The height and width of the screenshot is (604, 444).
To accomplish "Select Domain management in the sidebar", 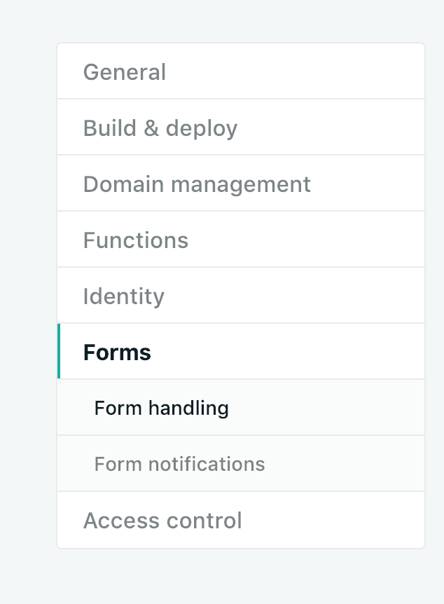I will click(x=241, y=184).
